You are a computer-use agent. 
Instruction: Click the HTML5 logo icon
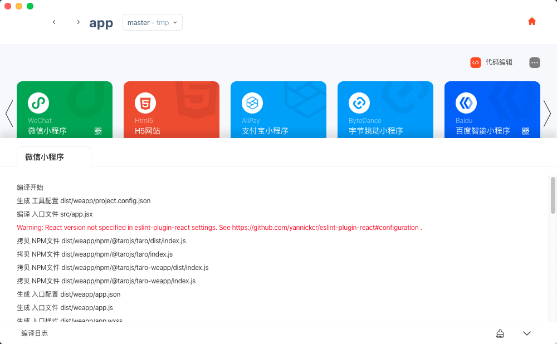pyautogui.click(x=145, y=103)
